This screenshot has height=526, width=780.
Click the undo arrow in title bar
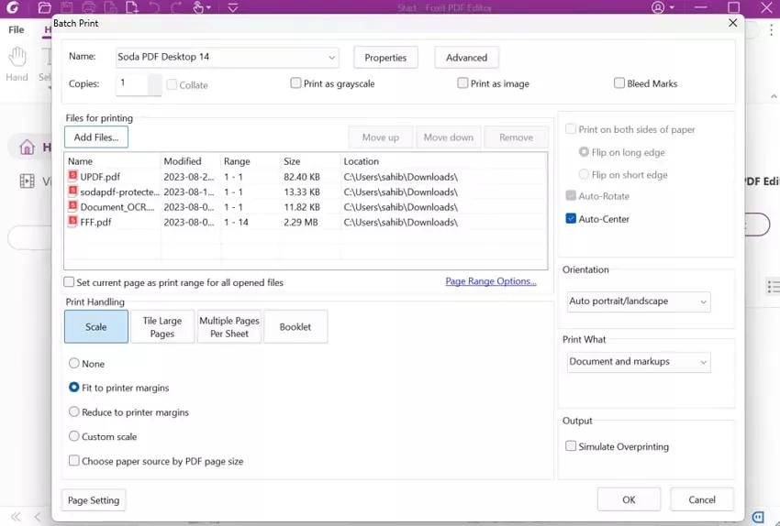click(x=154, y=7)
